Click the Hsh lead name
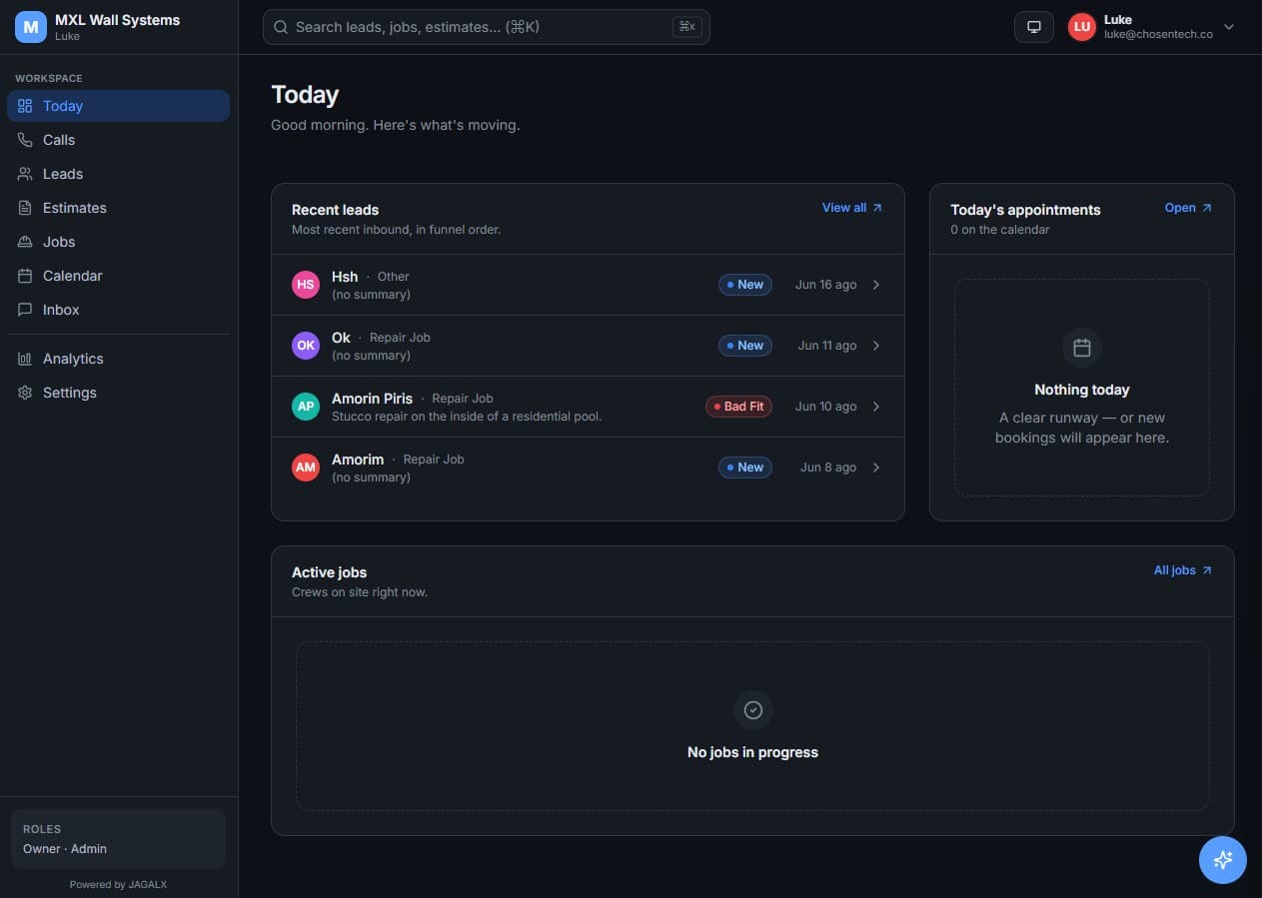This screenshot has height=898, width=1262. (x=345, y=276)
